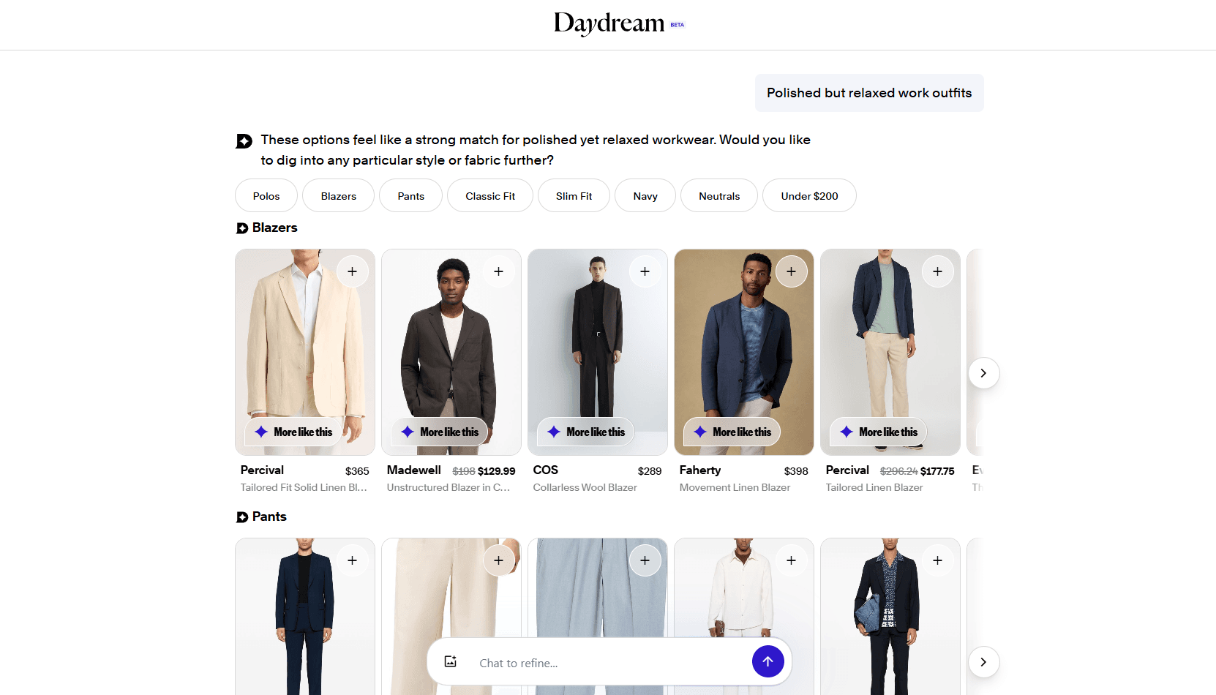Click the Tailored Linen Blazer title
The height and width of the screenshot is (695, 1216).
(x=874, y=487)
